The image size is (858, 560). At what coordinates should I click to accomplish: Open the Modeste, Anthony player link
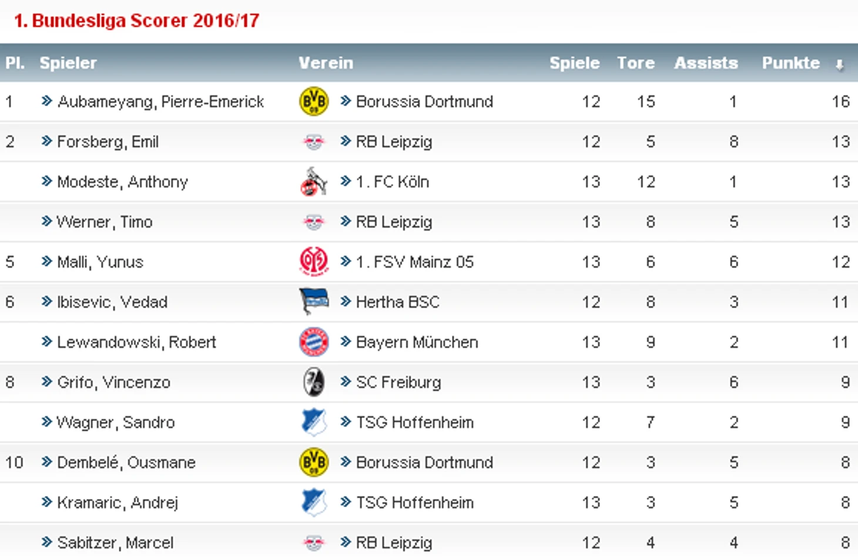[122, 181]
